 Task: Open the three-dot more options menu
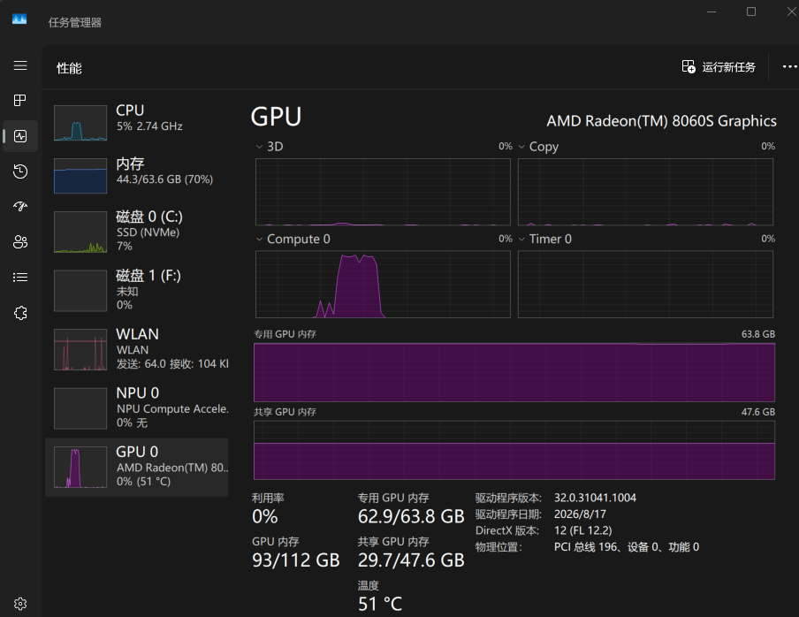789,67
